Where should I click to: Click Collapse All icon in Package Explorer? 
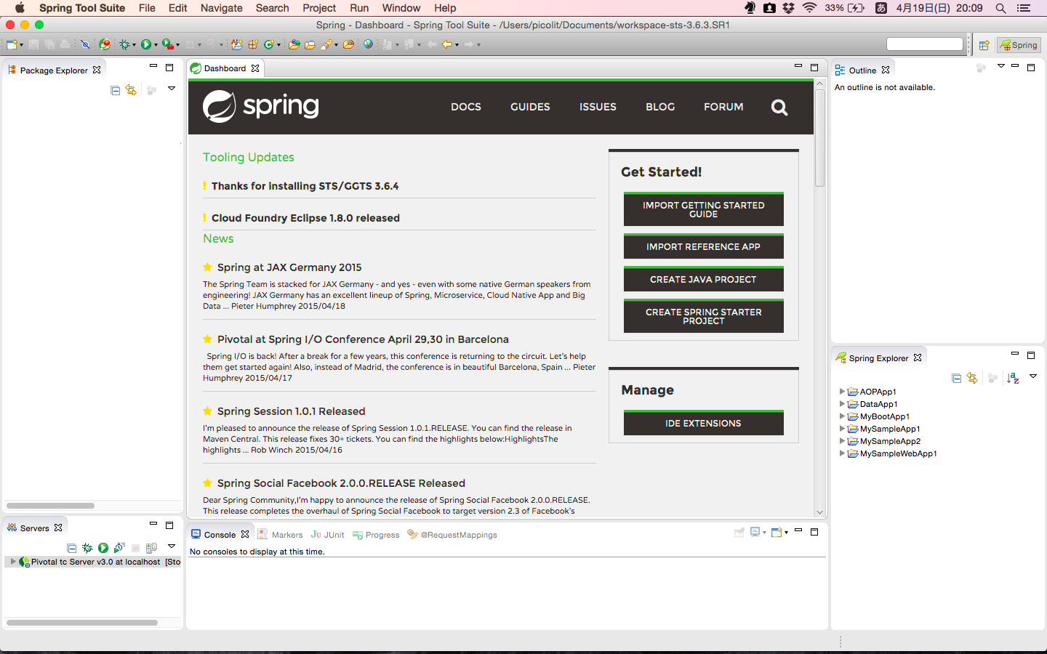point(115,90)
